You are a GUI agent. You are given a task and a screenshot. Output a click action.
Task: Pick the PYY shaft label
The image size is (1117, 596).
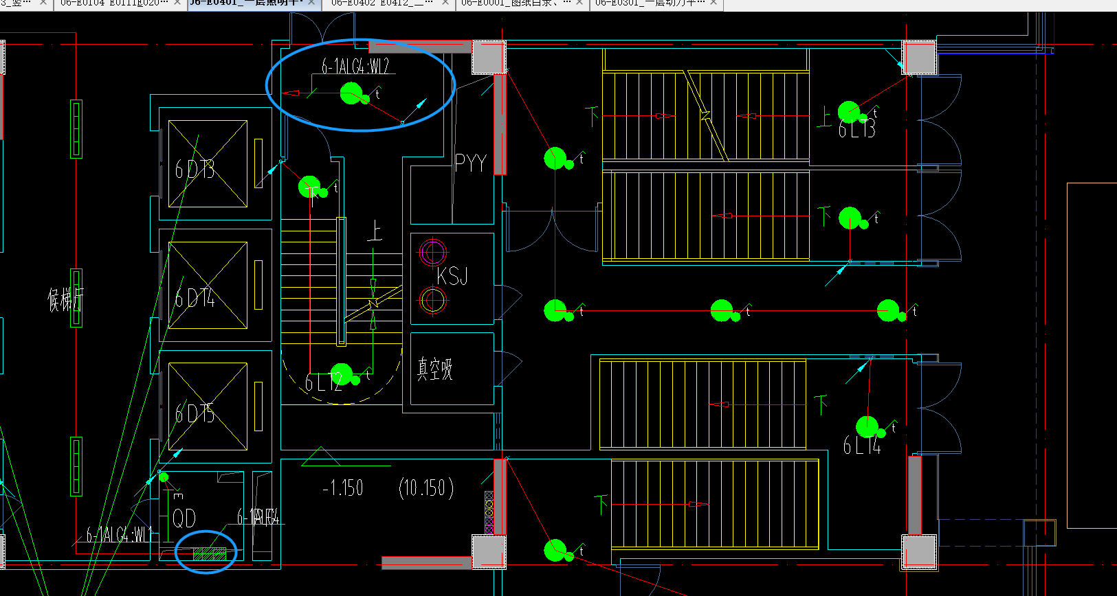[x=471, y=163]
